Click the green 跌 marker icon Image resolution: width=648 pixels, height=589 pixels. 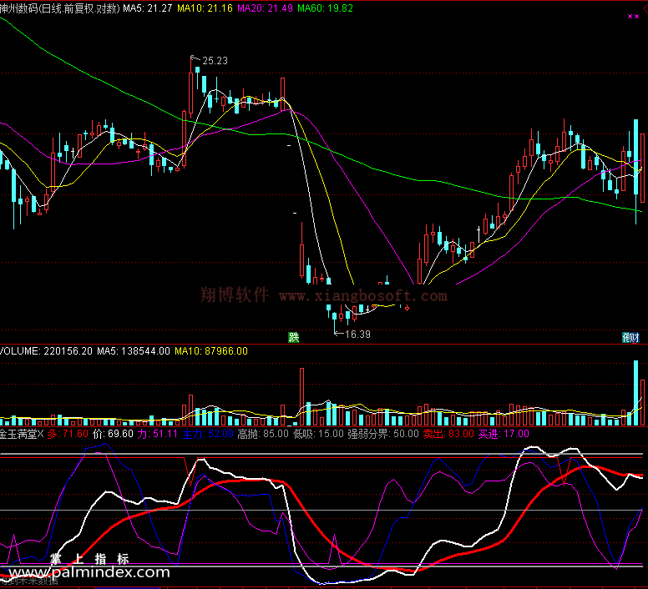tap(293, 338)
